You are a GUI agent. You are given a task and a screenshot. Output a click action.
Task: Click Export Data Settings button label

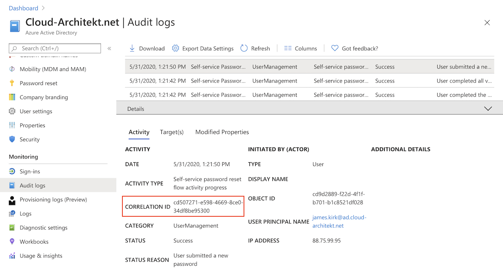coord(208,49)
